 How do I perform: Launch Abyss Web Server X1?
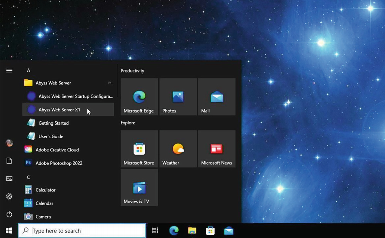(59, 110)
